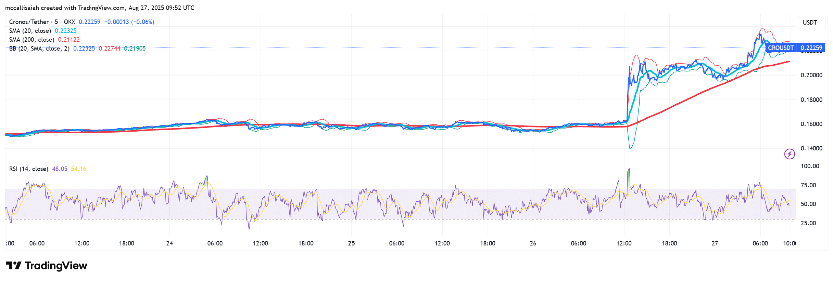
Task: Click the blue CROUSDT price tag
Action: click(x=781, y=48)
